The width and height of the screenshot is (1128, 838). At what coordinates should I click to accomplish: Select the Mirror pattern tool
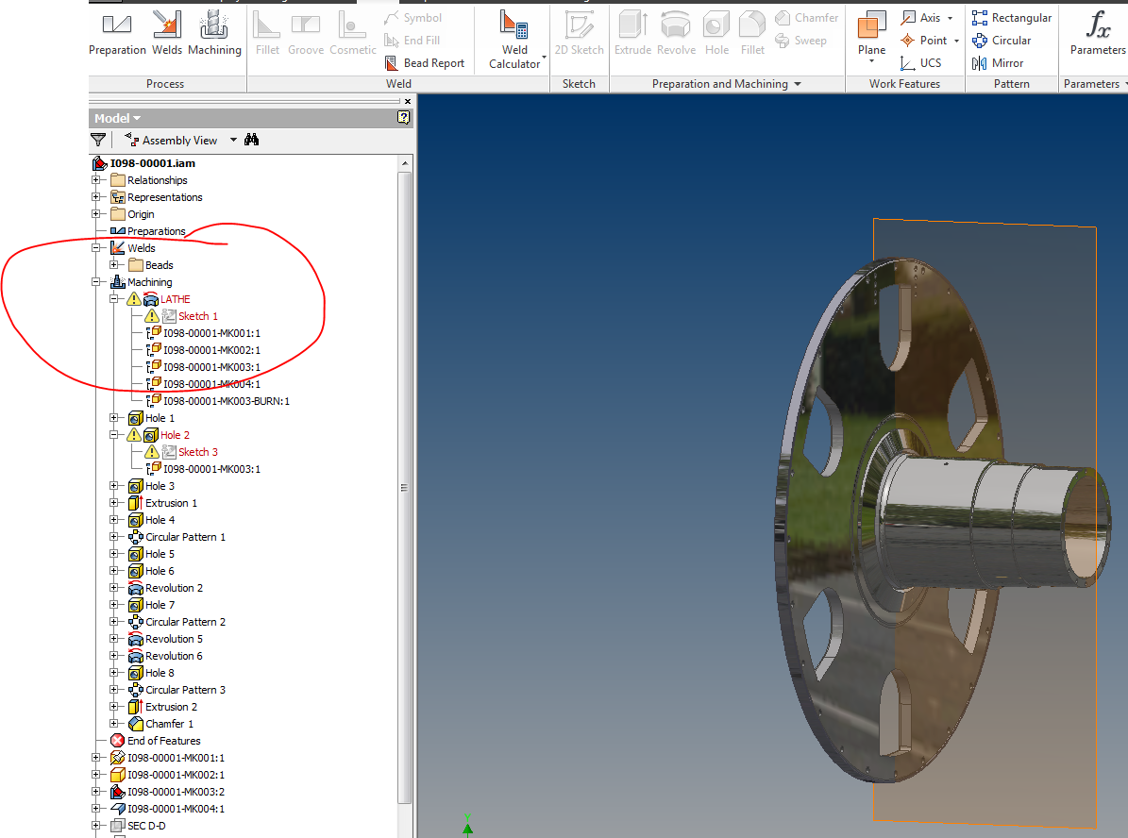pos(1010,62)
